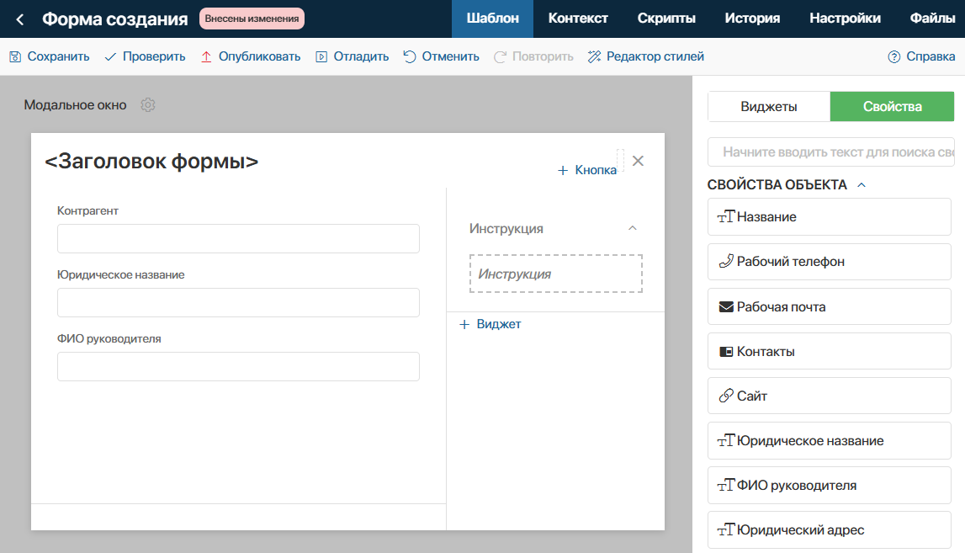The image size is (965, 553).
Task: Click the Опубликовать button label
Action: click(x=260, y=56)
